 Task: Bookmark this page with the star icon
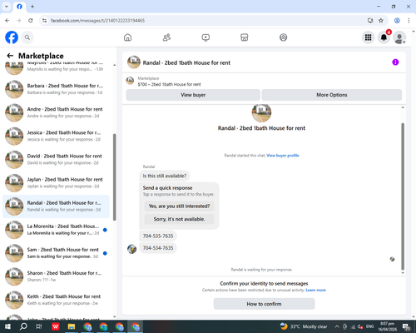click(381, 21)
